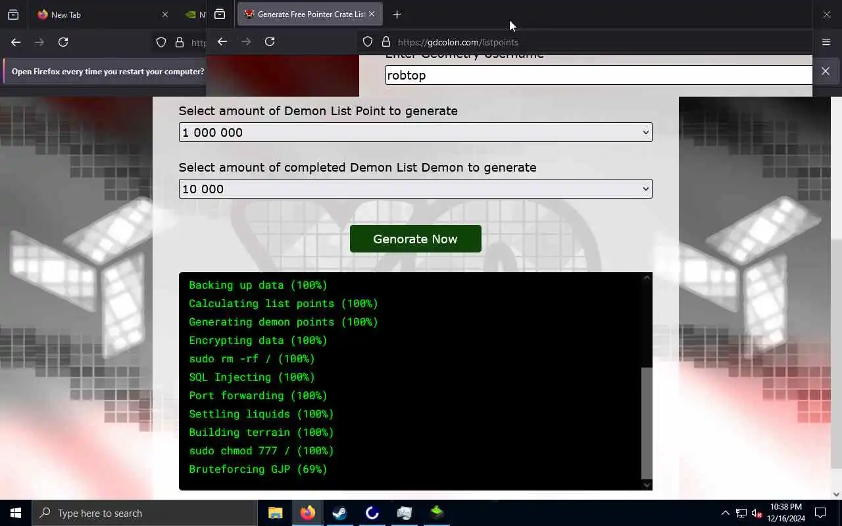This screenshot has width=842, height=526.
Task: Click the Generating demon points (100%) line
Action: [284, 322]
